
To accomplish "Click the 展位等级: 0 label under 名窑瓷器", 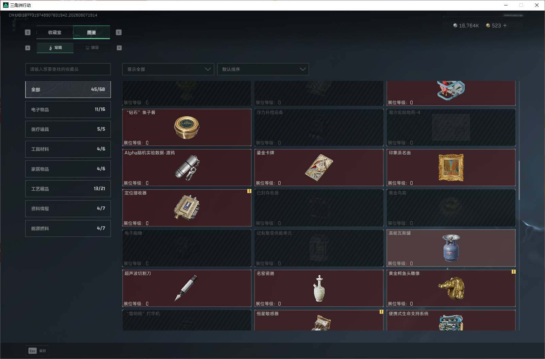I will click(268, 304).
